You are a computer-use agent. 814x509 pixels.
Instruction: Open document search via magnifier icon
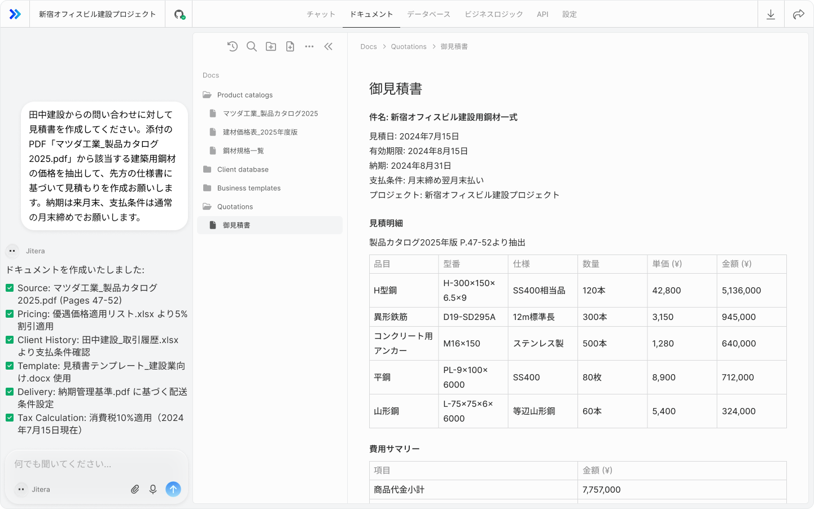click(252, 46)
